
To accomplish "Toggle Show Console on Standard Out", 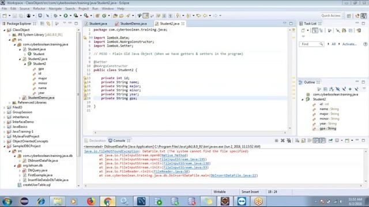I will click(316, 140).
